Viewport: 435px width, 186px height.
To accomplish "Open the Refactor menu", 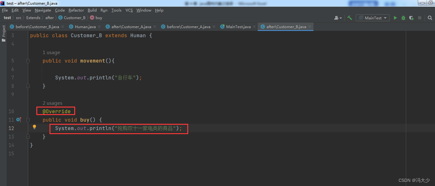I will pos(76,10).
